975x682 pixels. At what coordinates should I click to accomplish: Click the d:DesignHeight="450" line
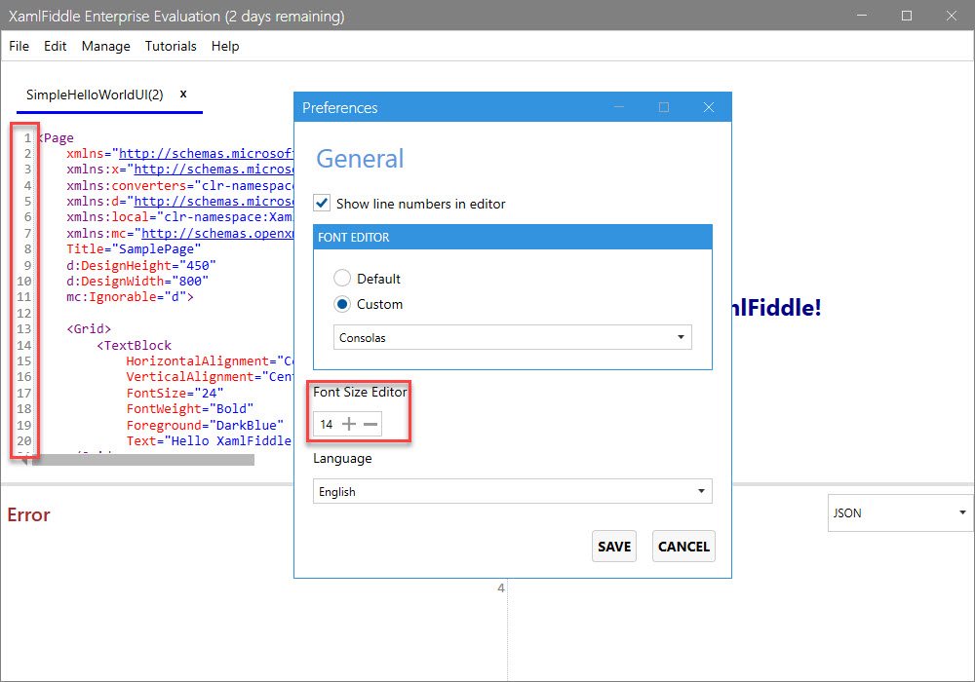tap(141, 265)
